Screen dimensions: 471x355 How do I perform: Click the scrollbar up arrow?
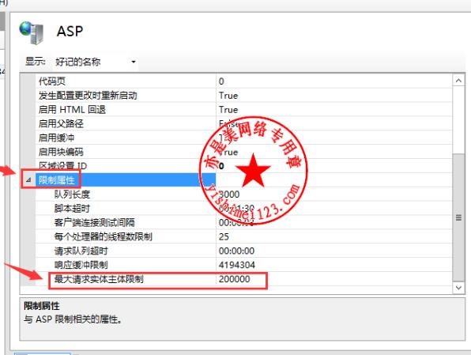tap(458, 81)
